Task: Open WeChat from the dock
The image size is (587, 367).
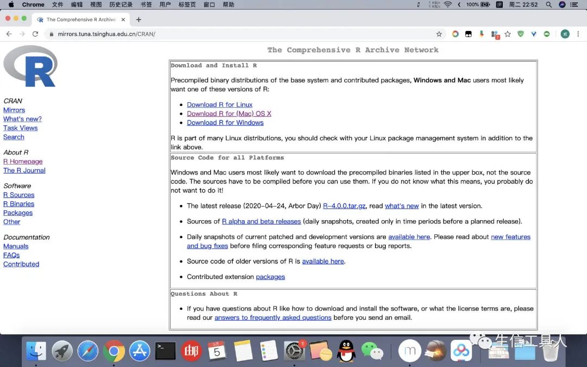Action: click(x=372, y=351)
